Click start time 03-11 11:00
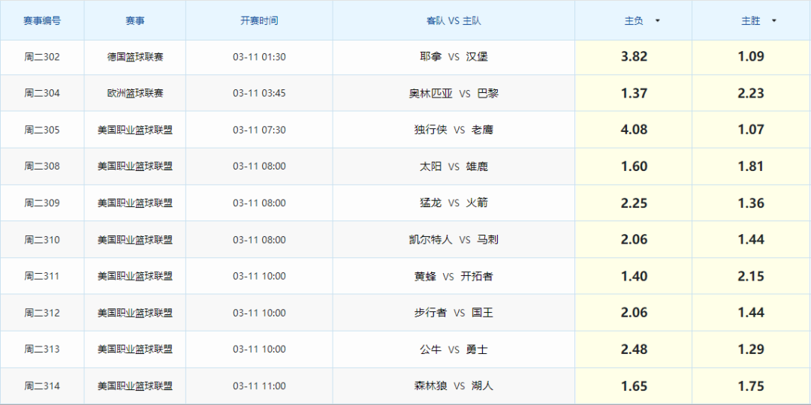 (259, 386)
